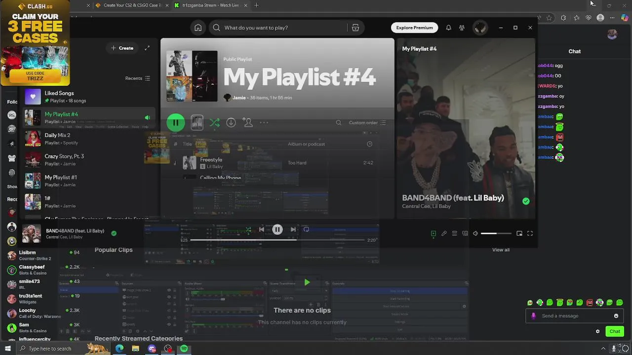Open Windows Start menu
Screen dimensions: 632x355
pos(7,349)
